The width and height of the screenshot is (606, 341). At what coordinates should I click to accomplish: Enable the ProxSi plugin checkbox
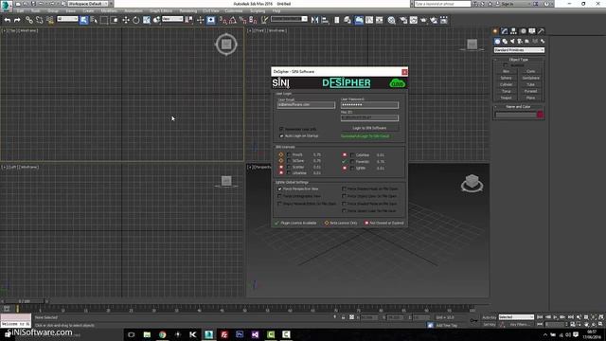pos(289,154)
